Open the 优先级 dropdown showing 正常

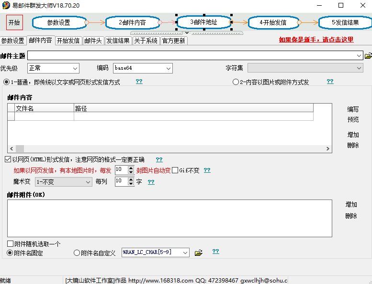point(75,68)
